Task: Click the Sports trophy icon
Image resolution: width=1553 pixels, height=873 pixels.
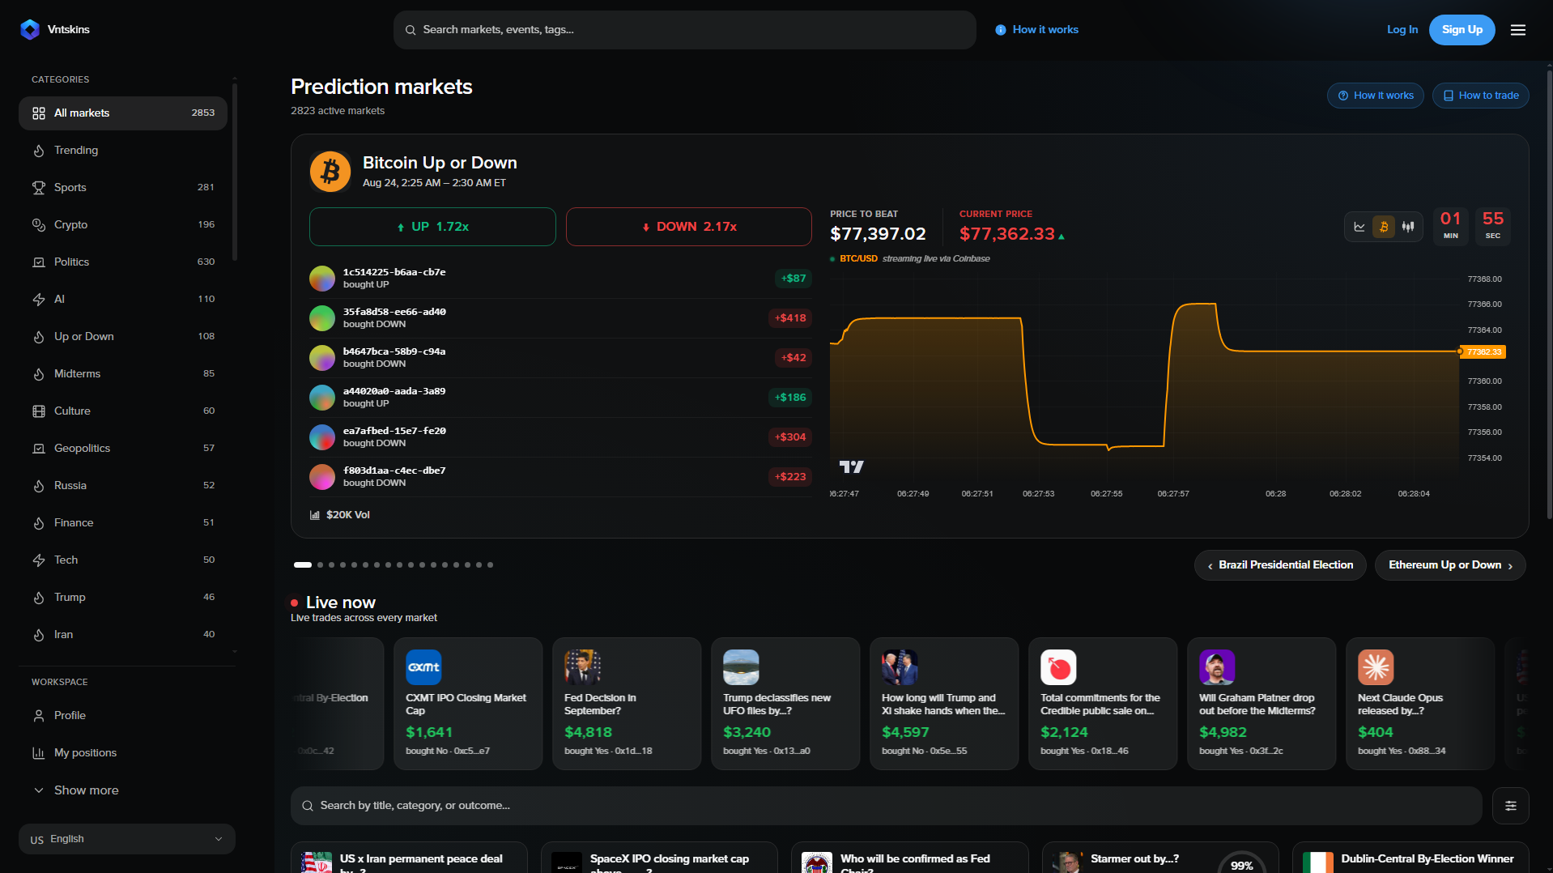Action: (x=39, y=188)
